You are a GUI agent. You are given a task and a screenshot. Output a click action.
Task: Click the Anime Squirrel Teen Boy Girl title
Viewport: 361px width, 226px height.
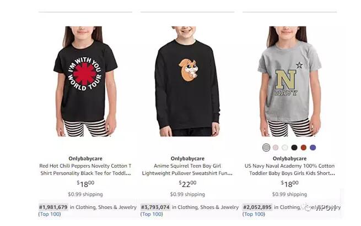[187, 169]
